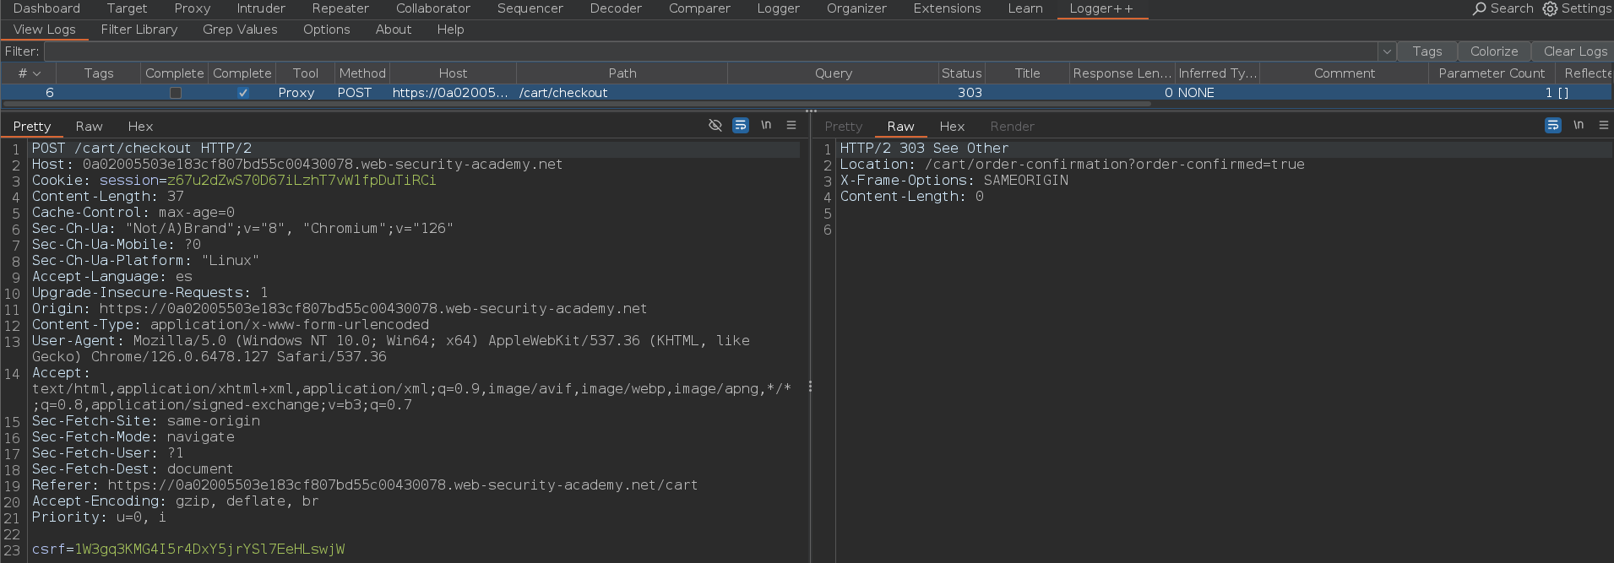Sort by Parameter Count column header
The width and height of the screenshot is (1614, 563).
(x=1492, y=73)
